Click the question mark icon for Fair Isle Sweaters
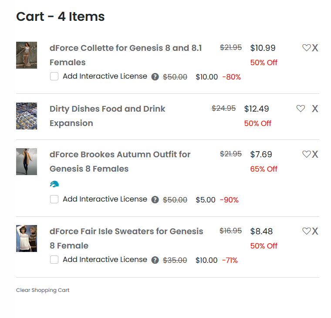Viewport: 331px width, 318px height. click(155, 260)
